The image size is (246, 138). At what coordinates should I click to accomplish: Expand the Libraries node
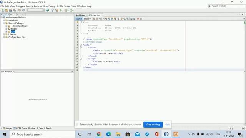point(4,34)
